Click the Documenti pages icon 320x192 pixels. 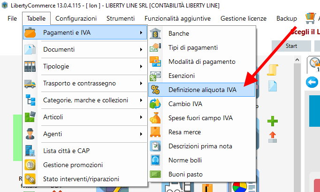[x=30, y=49]
